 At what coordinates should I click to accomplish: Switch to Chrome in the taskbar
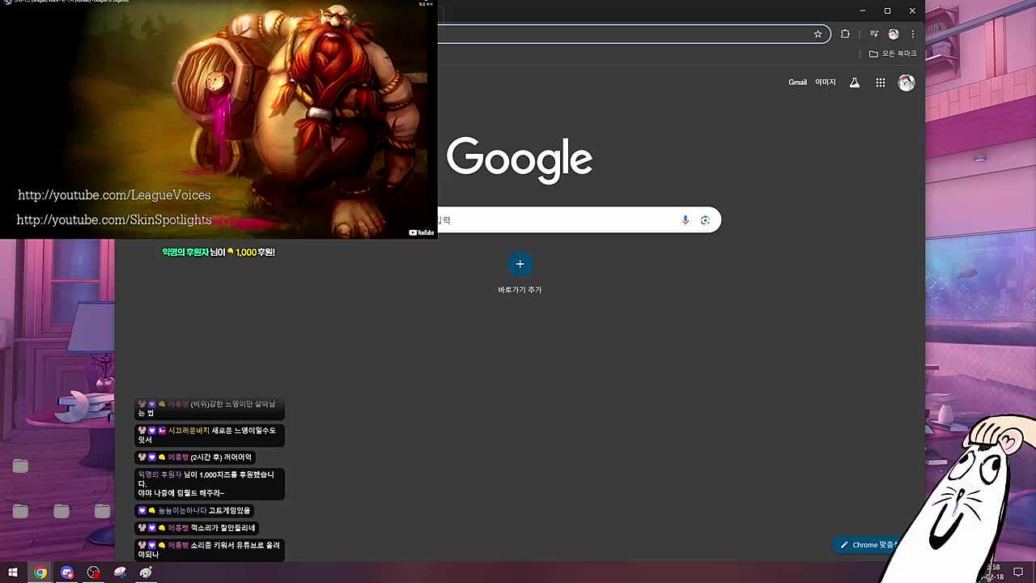click(40, 572)
